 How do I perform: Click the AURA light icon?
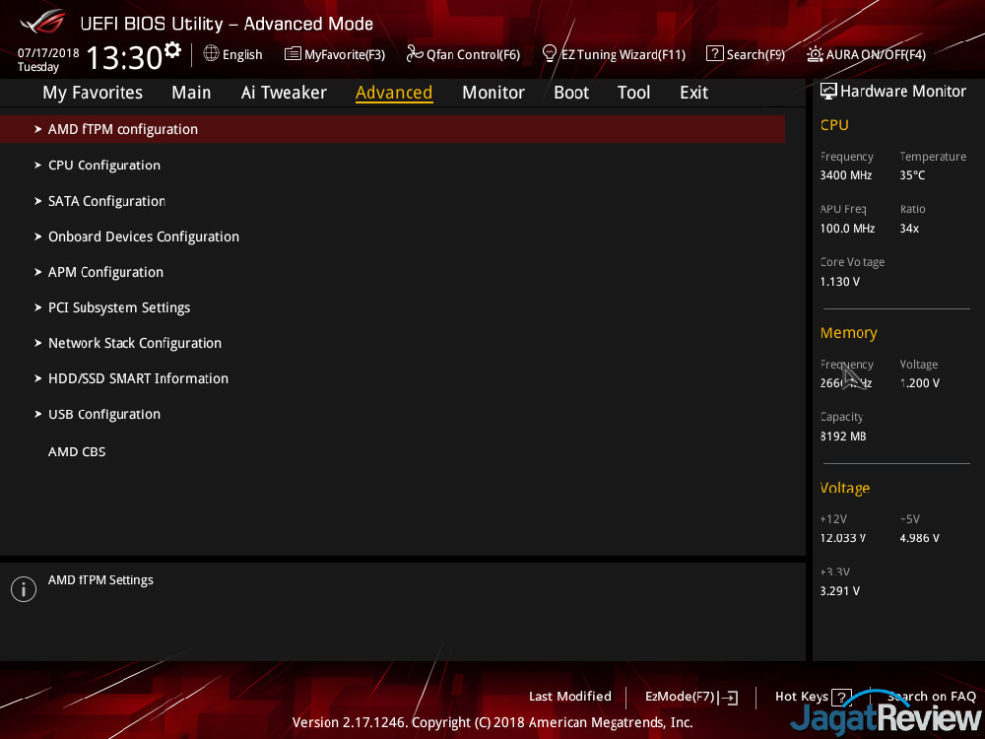tap(815, 54)
